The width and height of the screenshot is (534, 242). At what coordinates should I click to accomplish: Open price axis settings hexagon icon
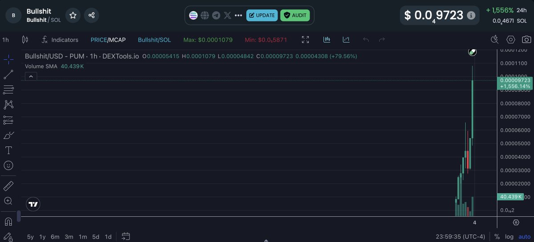coord(516,222)
